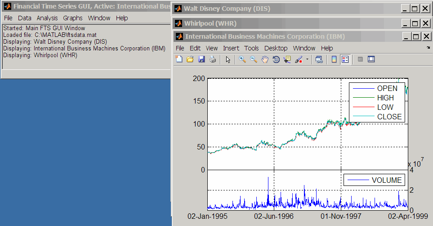Click the Hide Plot Tools icon
The height and width of the screenshot is (226, 433).
[360, 59]
